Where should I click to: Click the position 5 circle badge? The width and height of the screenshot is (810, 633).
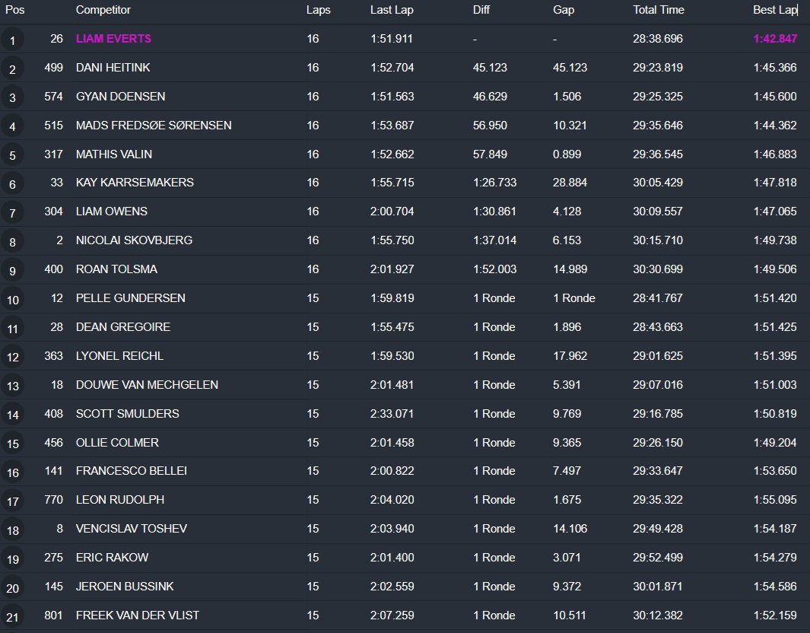tap(12, 155)
